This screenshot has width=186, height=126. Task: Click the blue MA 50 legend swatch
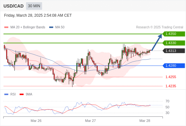click(x=51, y=27)
